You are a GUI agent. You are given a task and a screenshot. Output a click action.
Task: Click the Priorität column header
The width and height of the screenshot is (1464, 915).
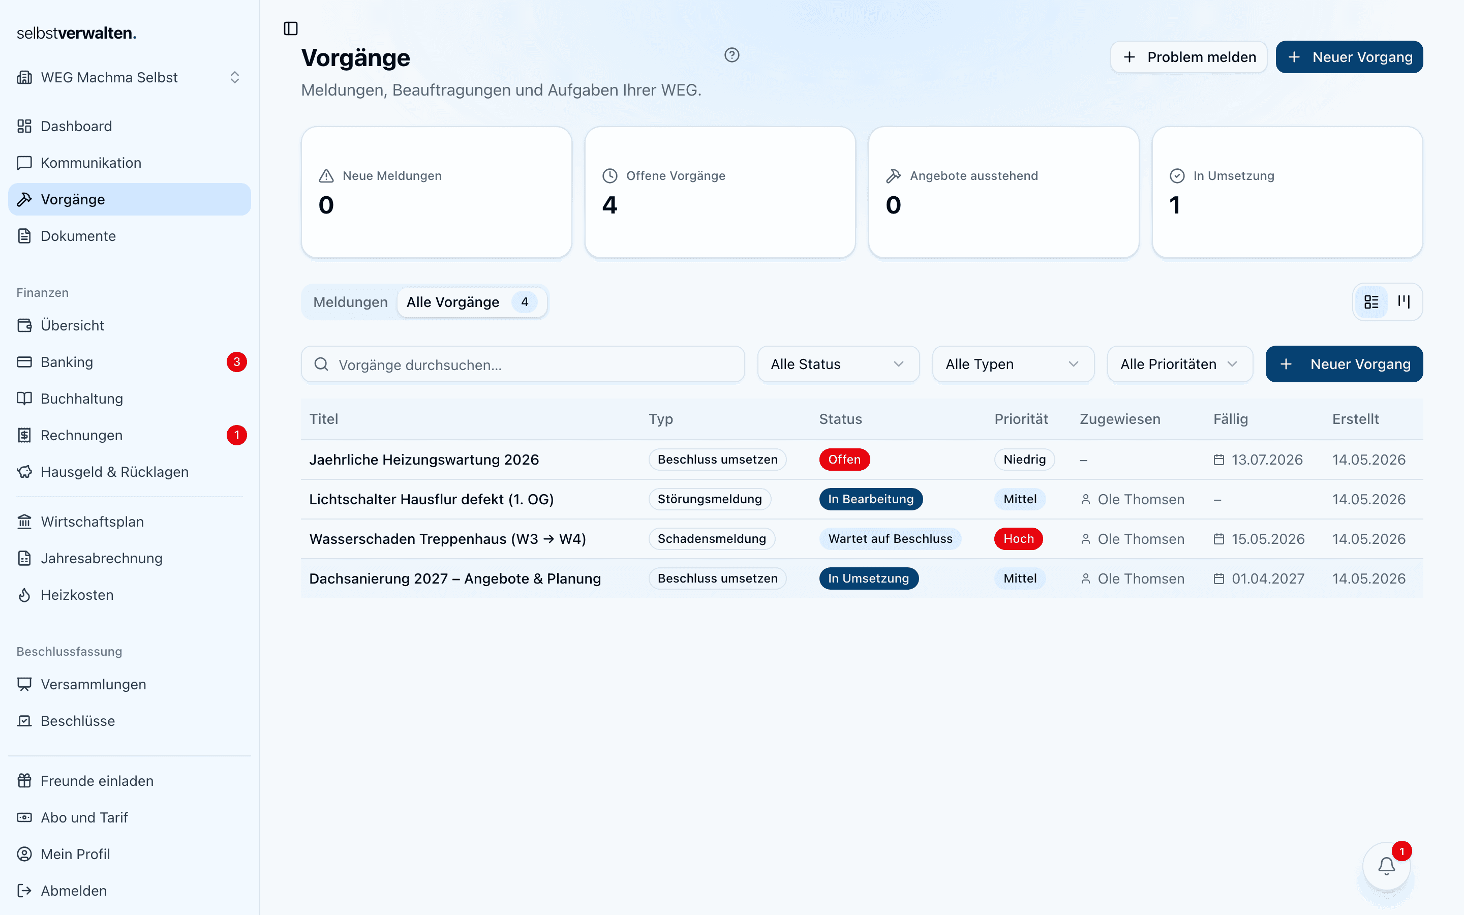point(1021,419)
